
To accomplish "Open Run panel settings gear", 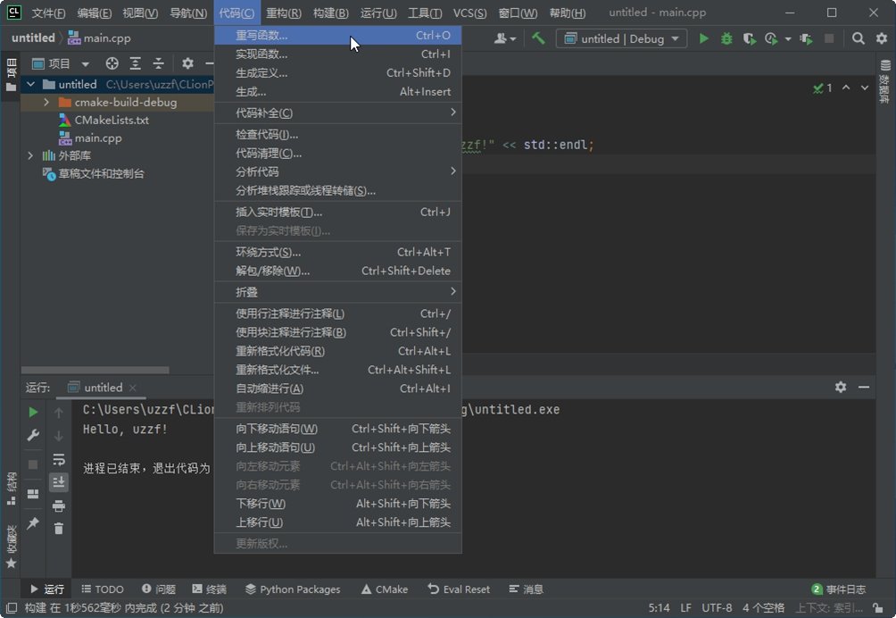I will point(841,387).
